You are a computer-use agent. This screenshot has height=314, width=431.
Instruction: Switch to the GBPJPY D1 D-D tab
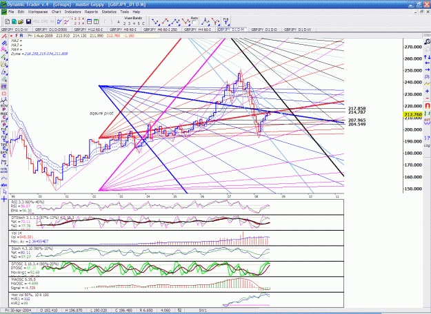[x=264, y=30]
